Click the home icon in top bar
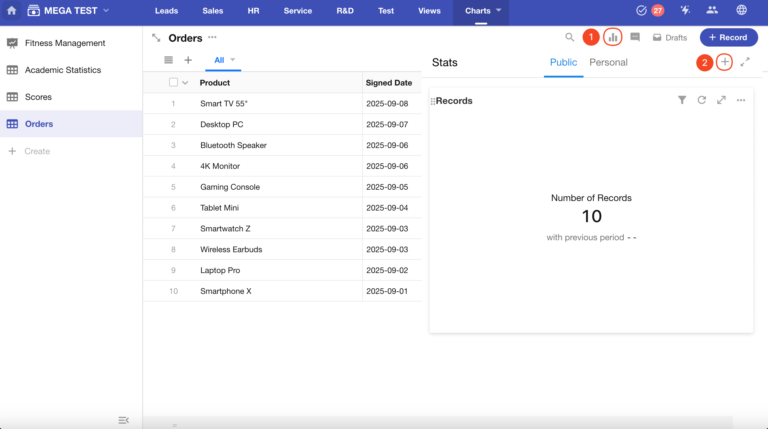 [12, 11]
